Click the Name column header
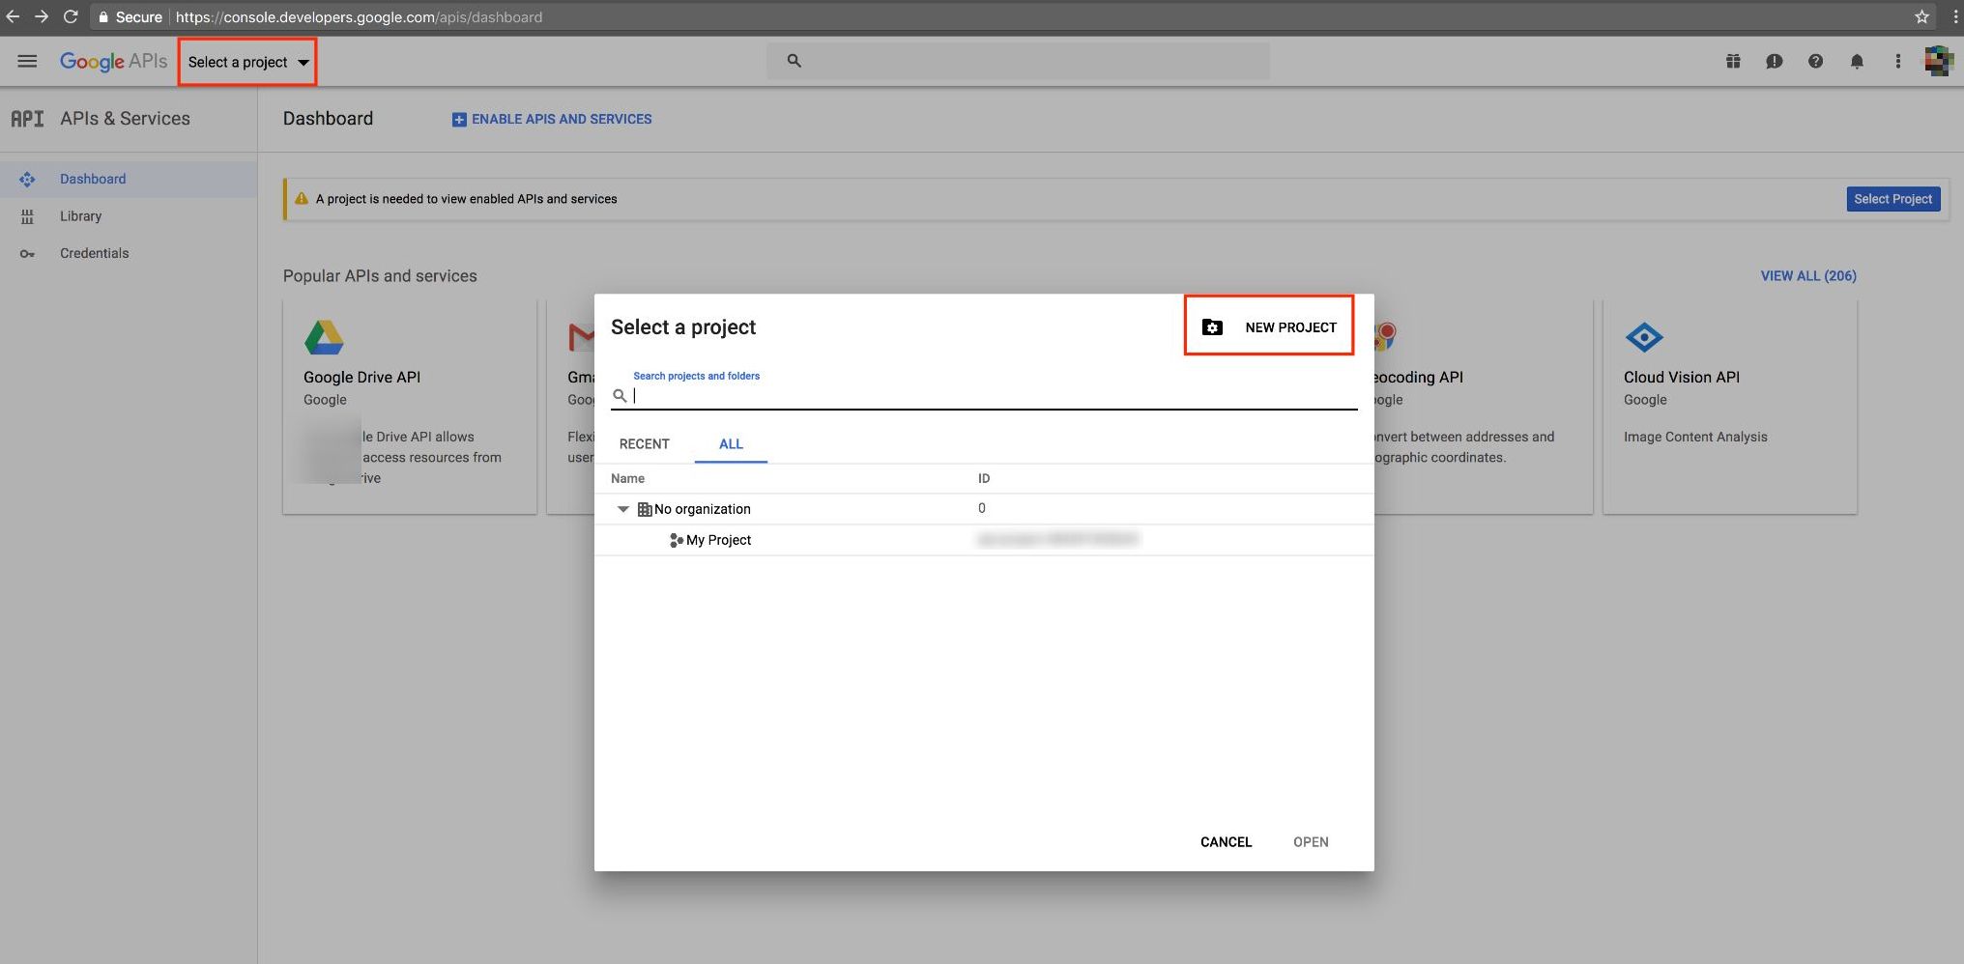The image size is (1964, 964). (627, 478)
